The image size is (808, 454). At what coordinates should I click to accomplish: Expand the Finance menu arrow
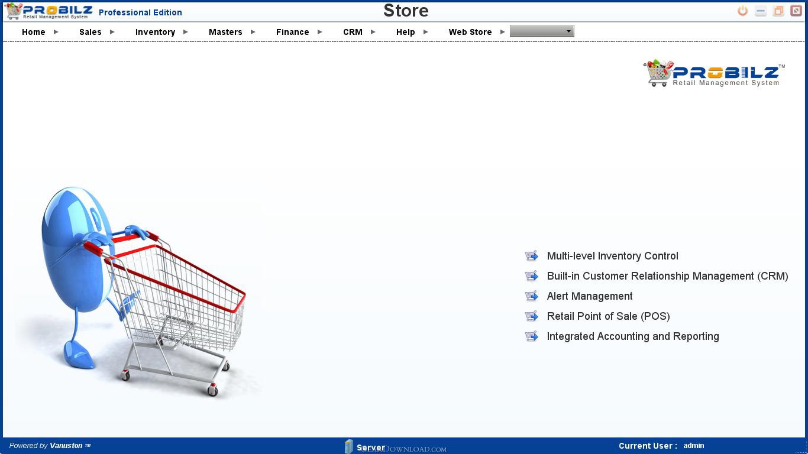pyautogui.click(x=320, y=32)
